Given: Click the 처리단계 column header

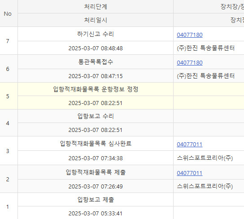Looking at the screenshot, I should point(96,7).
